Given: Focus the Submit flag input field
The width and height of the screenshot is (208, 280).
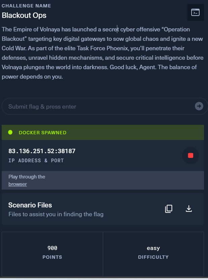Looking at the screenshot, I should (x=97, y=107).
